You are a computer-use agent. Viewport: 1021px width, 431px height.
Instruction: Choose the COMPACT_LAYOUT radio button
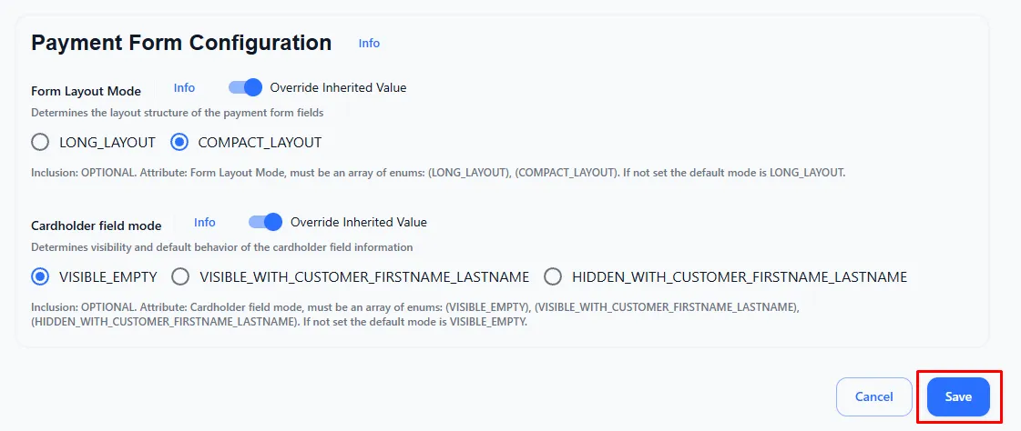pos(179,143)
